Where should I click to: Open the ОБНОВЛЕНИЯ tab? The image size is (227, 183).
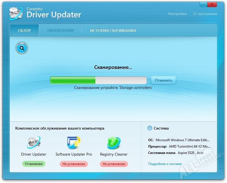point(60,30)
